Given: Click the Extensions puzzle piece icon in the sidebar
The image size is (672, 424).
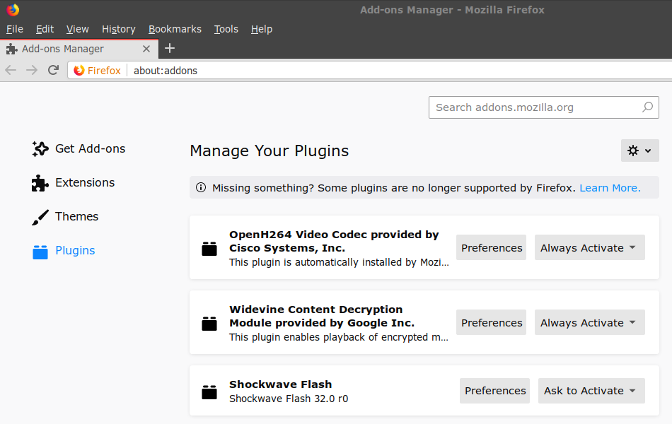Looking at the screenshot, I should click(x=40, y=183).
